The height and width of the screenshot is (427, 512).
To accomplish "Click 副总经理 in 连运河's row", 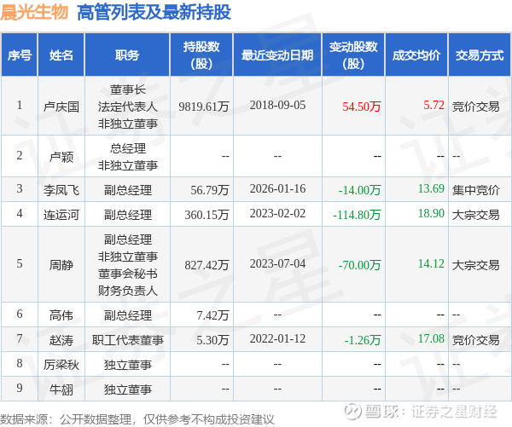I will tap(128, 215).
